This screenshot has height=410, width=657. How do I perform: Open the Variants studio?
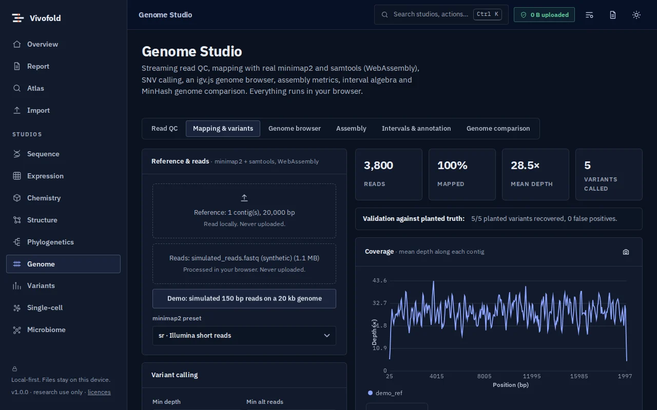63,285
